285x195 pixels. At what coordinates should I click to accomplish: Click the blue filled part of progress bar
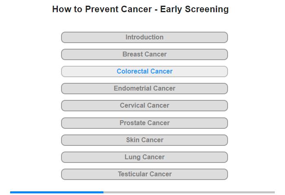pyautogui.click(x=57, y=192)
